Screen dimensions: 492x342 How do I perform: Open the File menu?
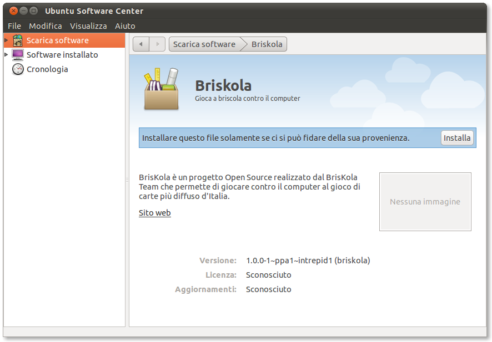coord(14,26)
